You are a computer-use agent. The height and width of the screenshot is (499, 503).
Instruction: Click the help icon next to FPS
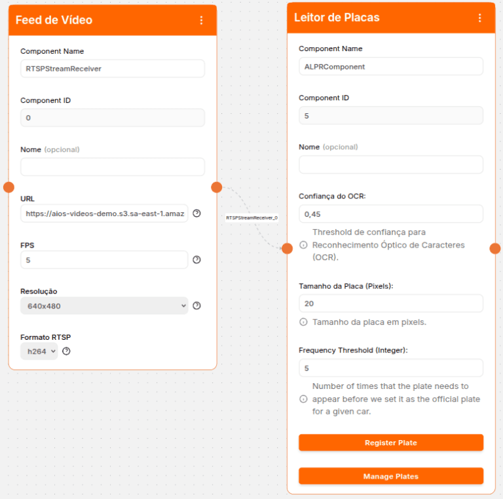(196, 260)
